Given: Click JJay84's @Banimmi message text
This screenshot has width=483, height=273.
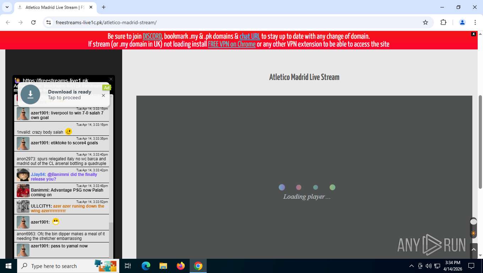Looking at the screenshot, I should [64, 177].
